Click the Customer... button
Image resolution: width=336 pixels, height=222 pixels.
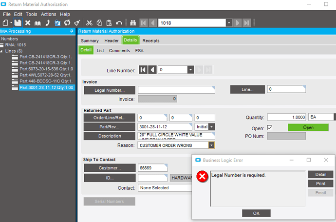(x=110, y=168)
